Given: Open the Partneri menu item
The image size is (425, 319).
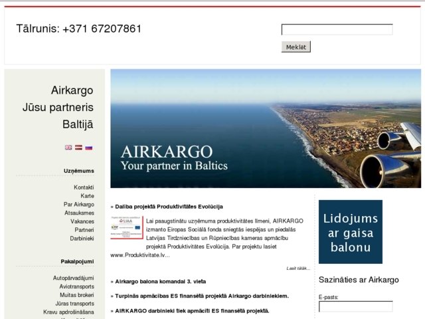Looking at the screenshot, I should (84, 230).
